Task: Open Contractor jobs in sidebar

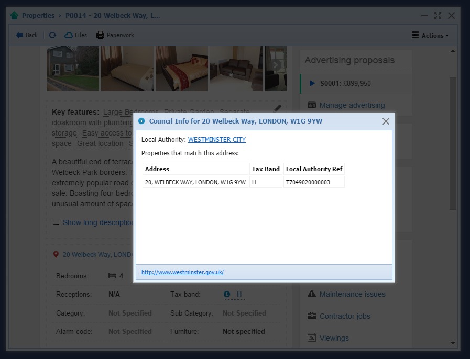Action: click(344, 316)
